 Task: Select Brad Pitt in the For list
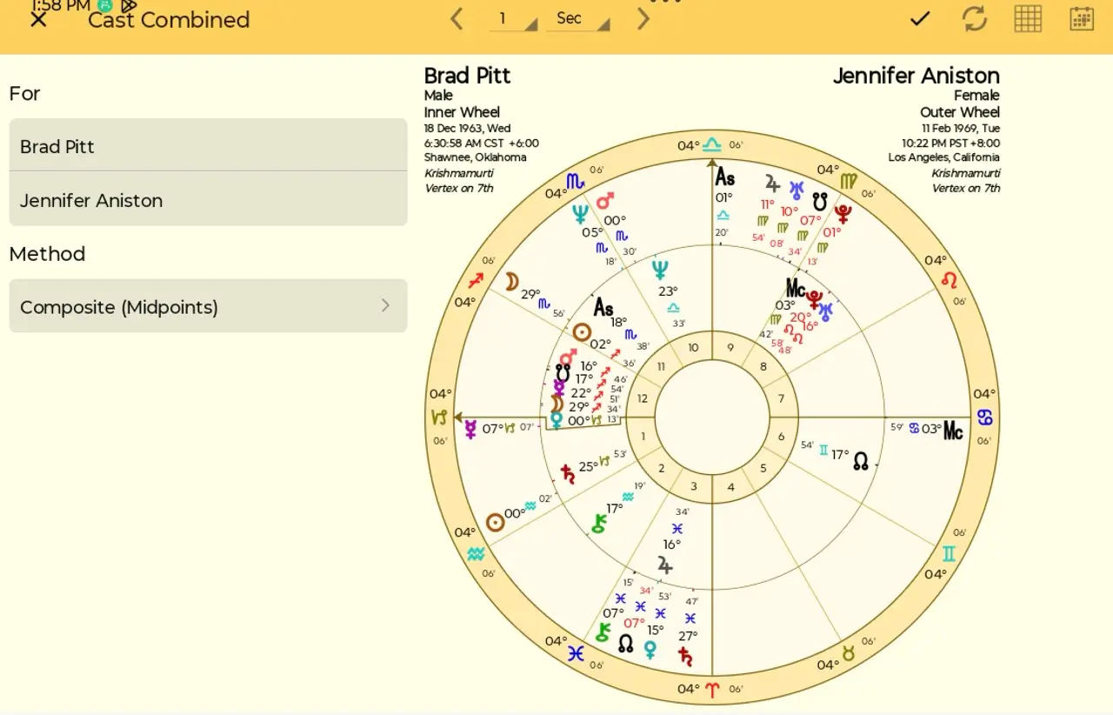coord(208,145)
